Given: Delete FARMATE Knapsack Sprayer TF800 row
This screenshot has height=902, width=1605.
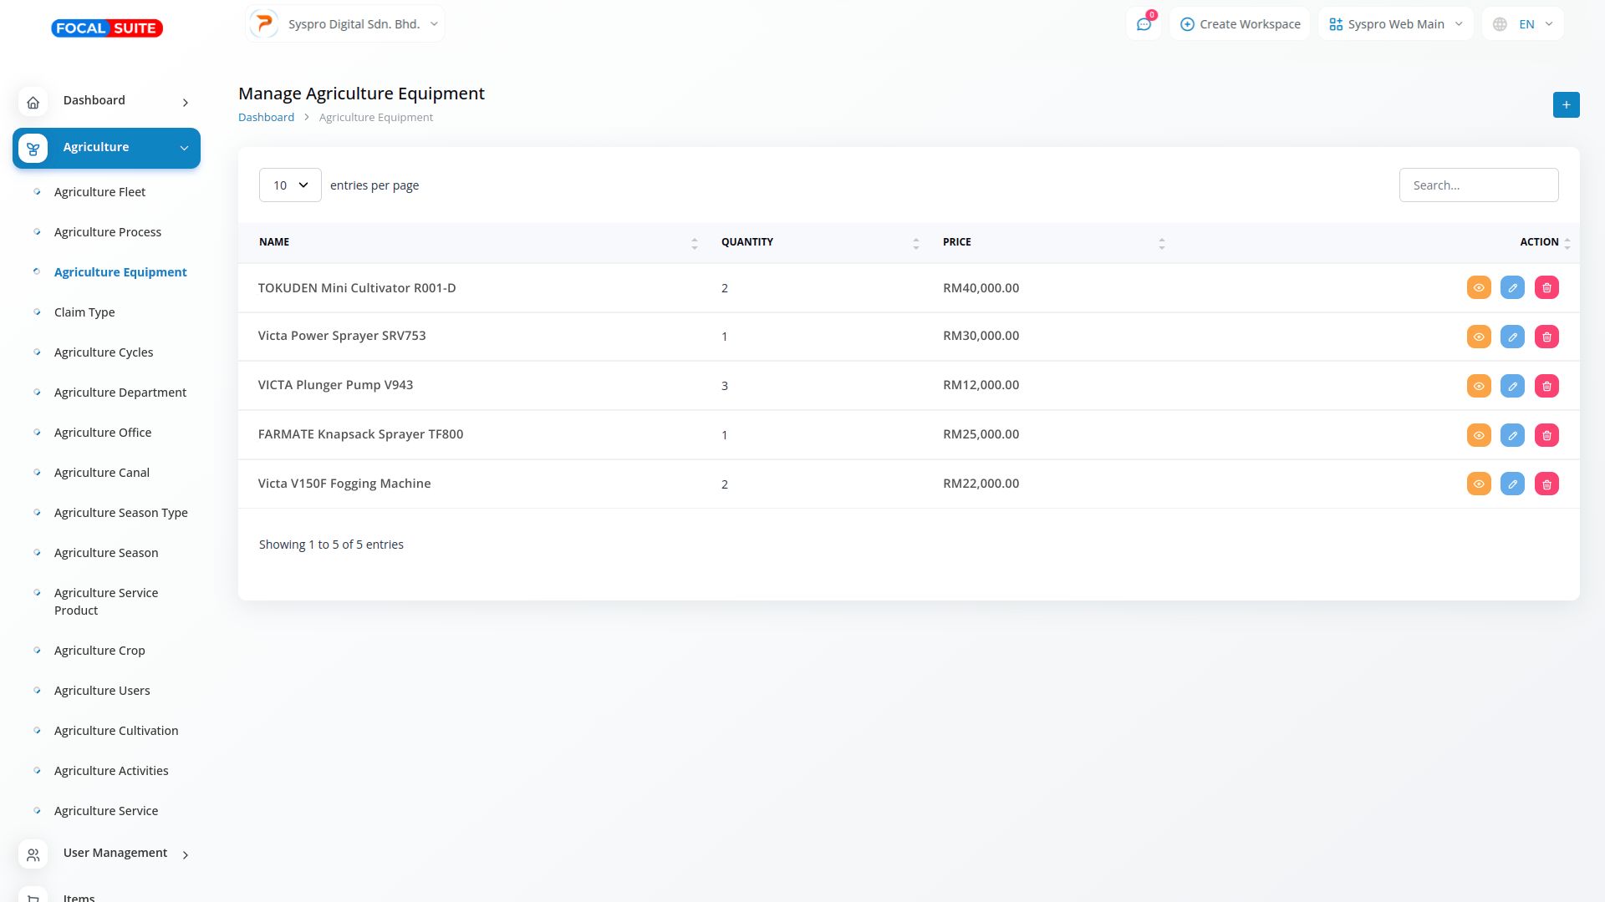Looking at the screenshot, I should pos(1546,436).
